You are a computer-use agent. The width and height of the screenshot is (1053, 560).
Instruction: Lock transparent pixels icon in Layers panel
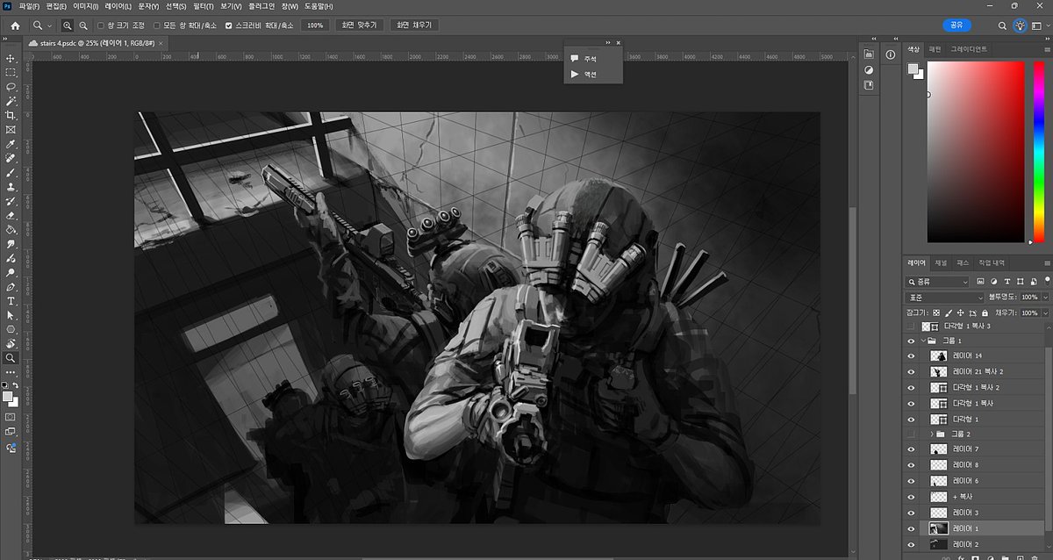(x=936, y=312)
